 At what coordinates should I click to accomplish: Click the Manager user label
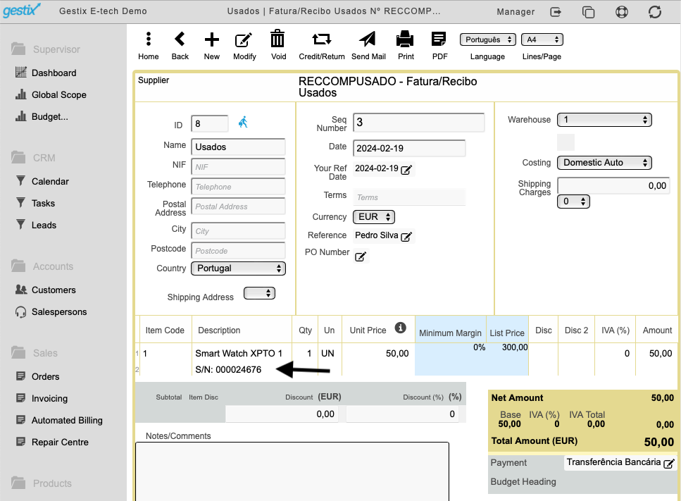coord(516,12)
